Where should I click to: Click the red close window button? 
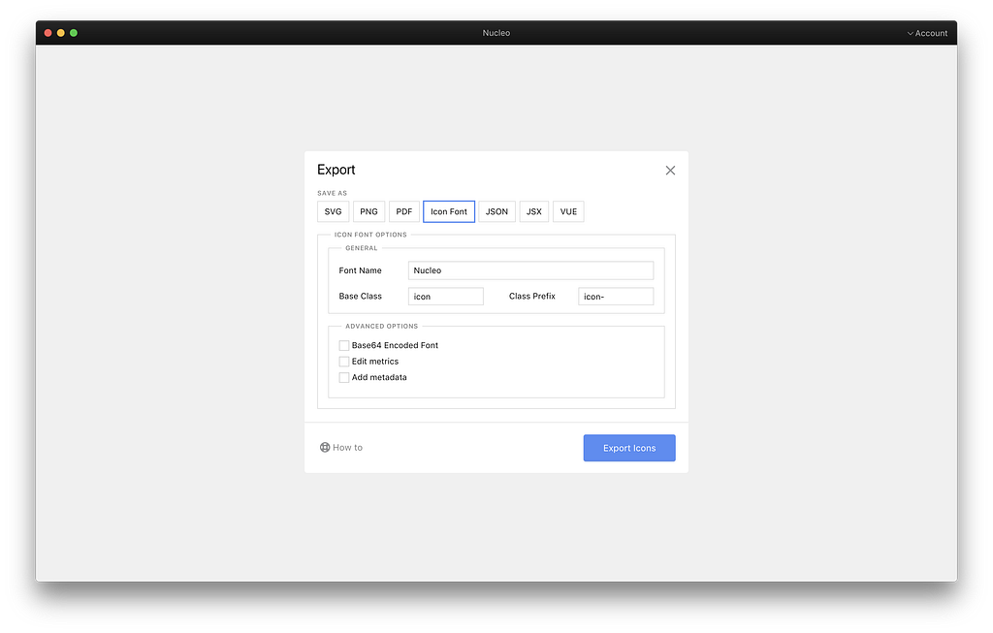click(x=48, y=33)
